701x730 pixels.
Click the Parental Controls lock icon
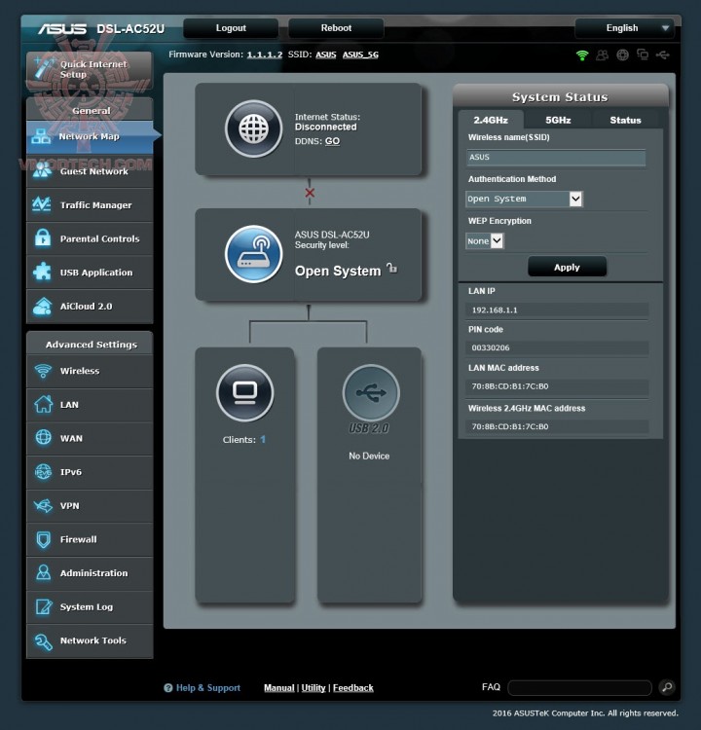(x=43, y=237)
